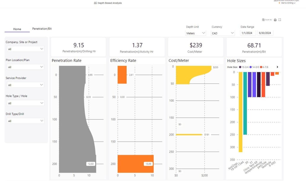The width and height of the screenshot is (306, 186).
Task: Open the Print icon near Save As
Action: (275, 20)
